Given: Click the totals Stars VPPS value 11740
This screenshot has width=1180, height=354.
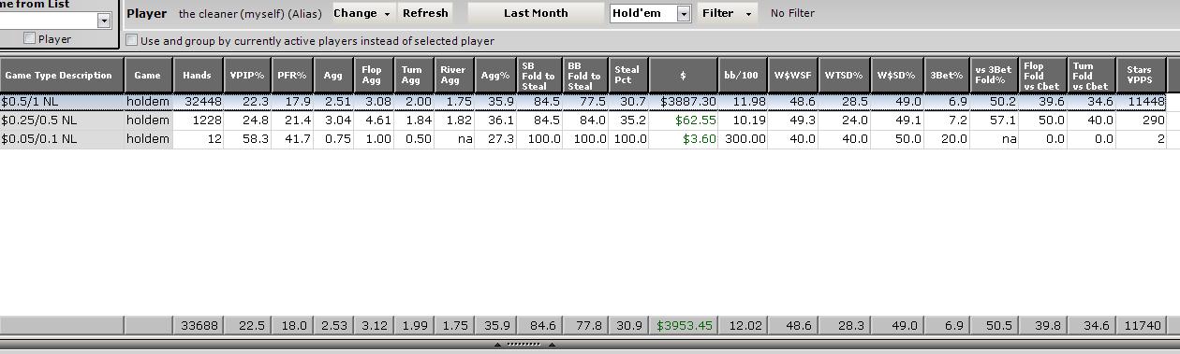Looking at the screenshot, I should pyautogui.click(x=1142, y=325).
